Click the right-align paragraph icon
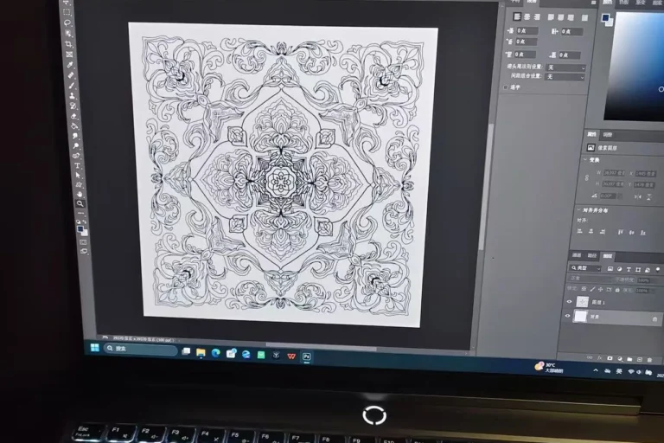Viewport: 664px width, 443px height. (537, 17)
